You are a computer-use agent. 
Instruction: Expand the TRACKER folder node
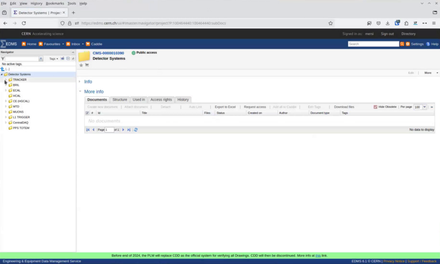[x=5, y=80]
